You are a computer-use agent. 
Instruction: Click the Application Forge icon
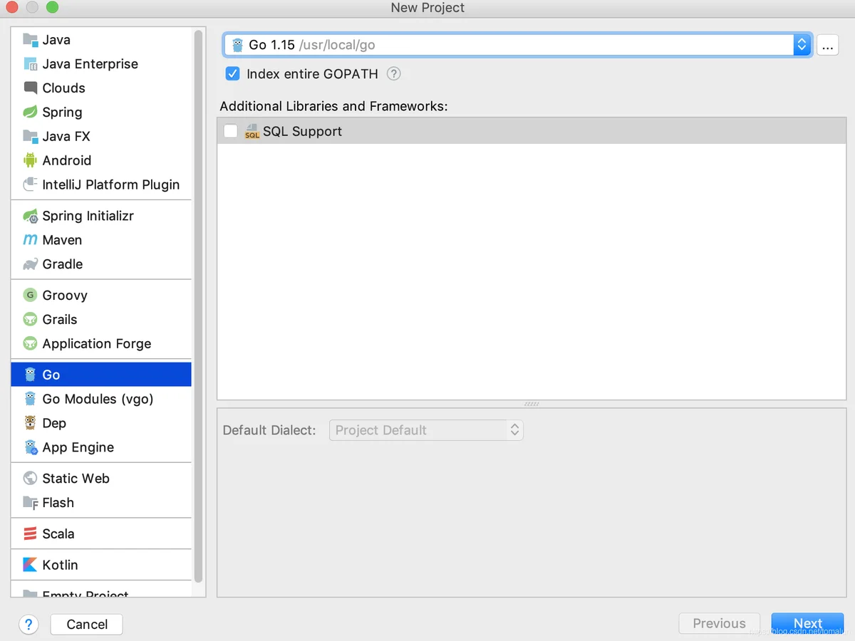pos(30,343)
